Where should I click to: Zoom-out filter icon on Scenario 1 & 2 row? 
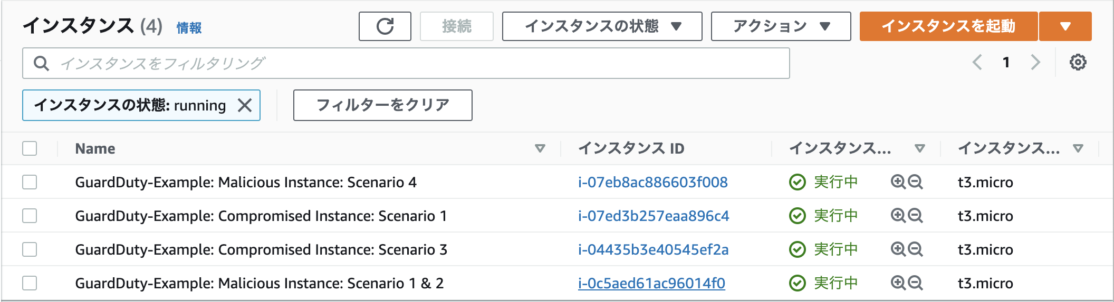[x=915, y=283]
